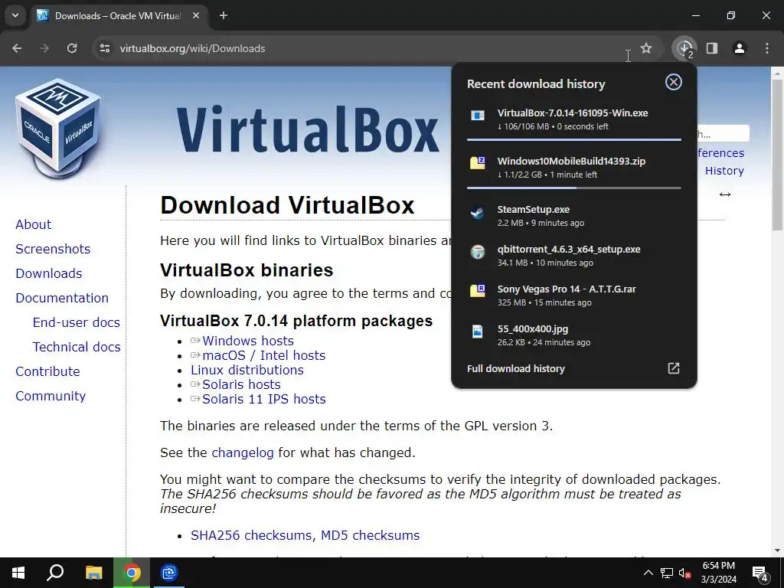Click the Sony Vegas rar file icon
The image size is (784, 588).
click(x=478, y=291)
